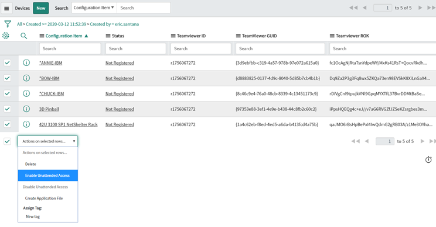
Task: Open Teamviewer ID column menu icon
Action: coord(173,36)
